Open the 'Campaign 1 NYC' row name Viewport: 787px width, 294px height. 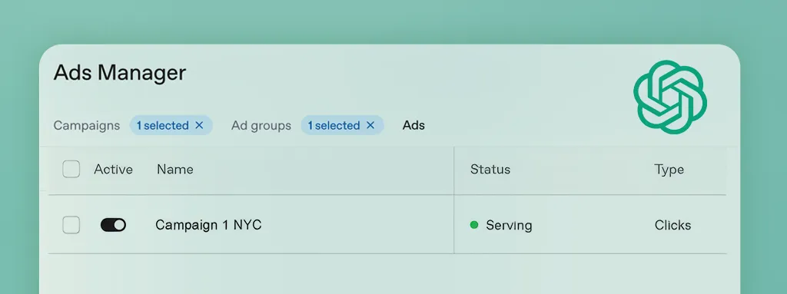[x=208, y=225]
